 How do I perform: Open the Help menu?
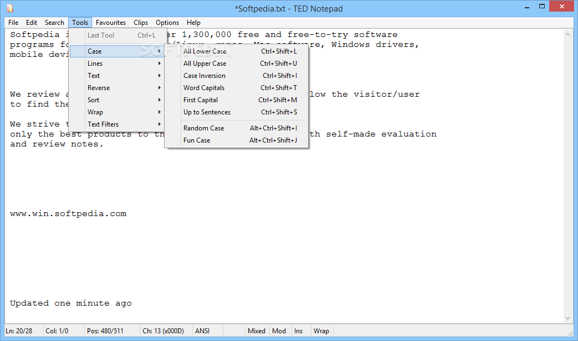tap(193, 23)
